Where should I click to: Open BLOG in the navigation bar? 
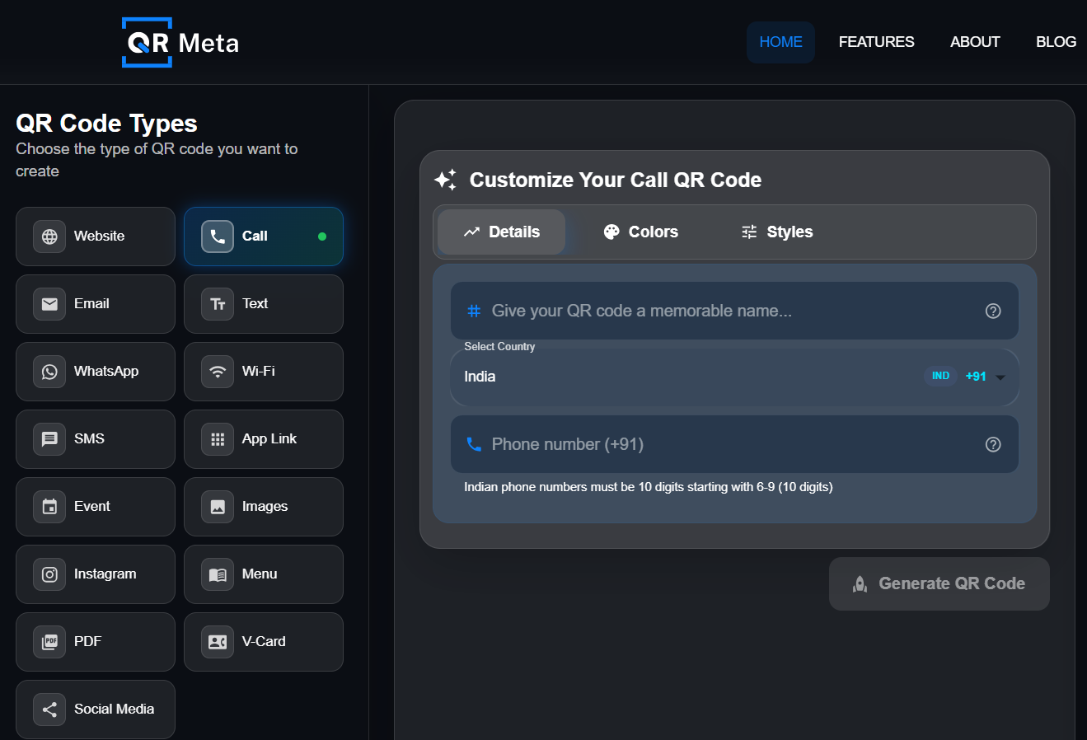(x=1056, y=42)
